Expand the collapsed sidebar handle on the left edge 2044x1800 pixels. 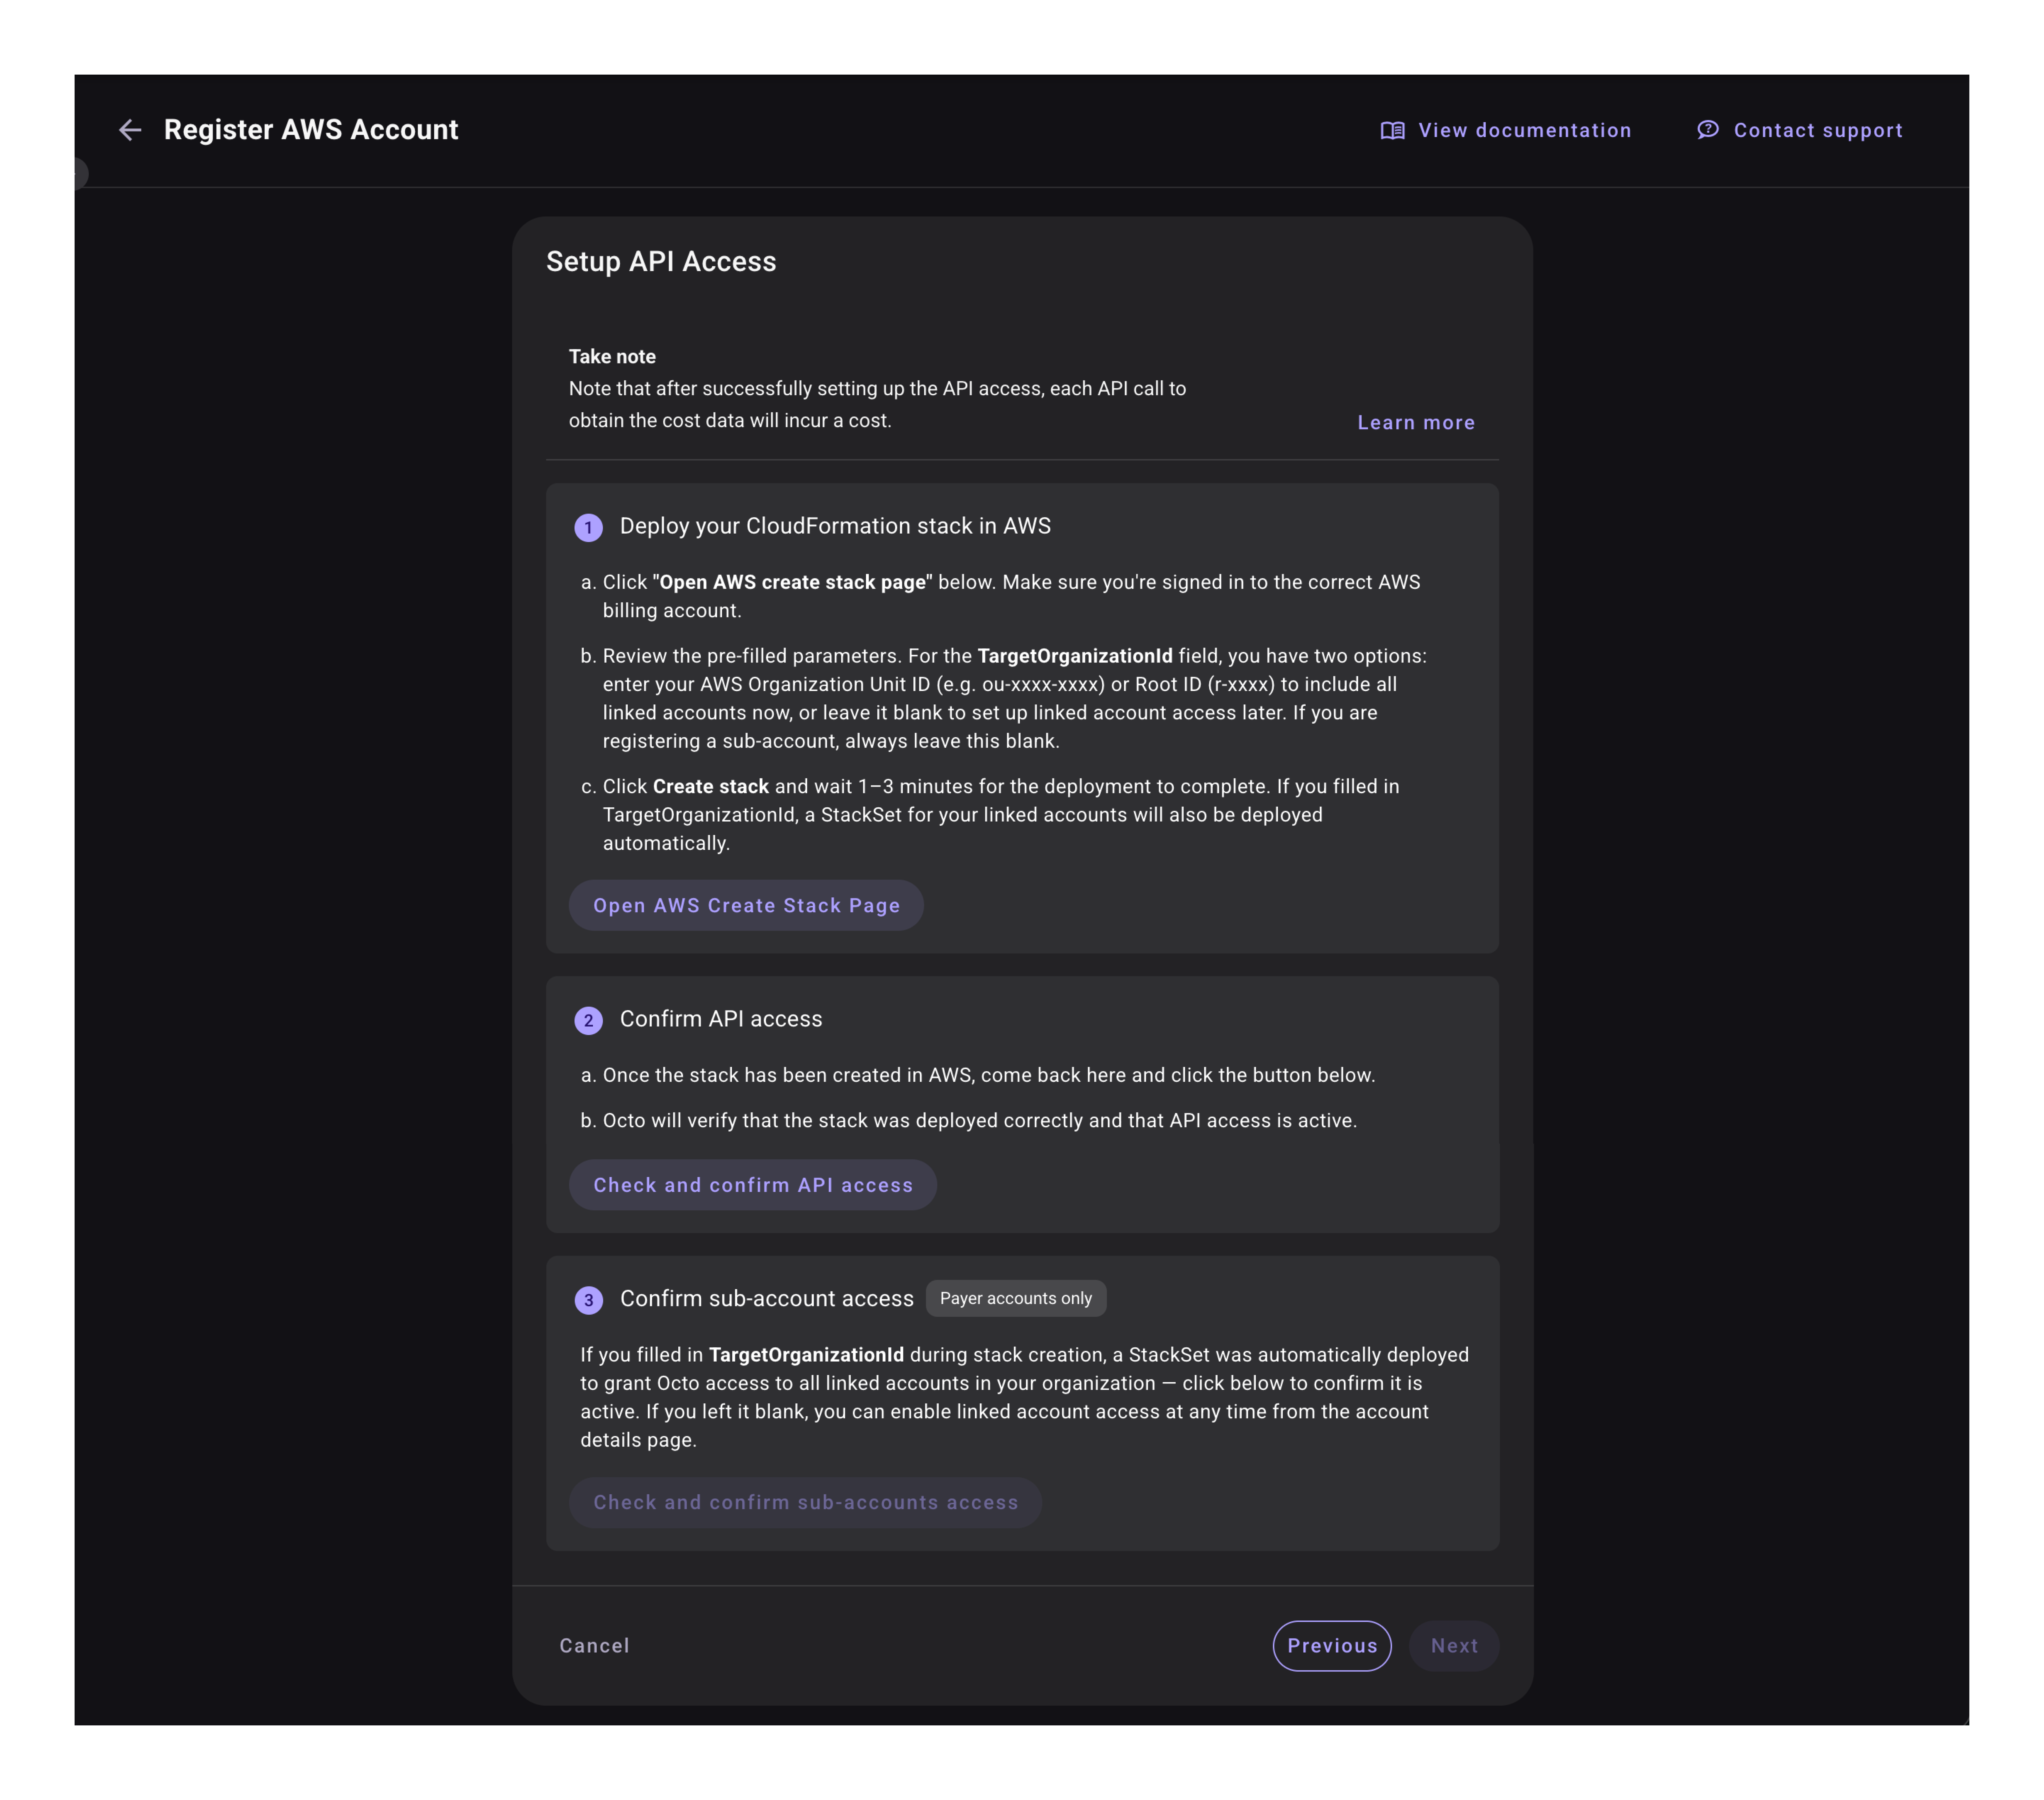80,174
